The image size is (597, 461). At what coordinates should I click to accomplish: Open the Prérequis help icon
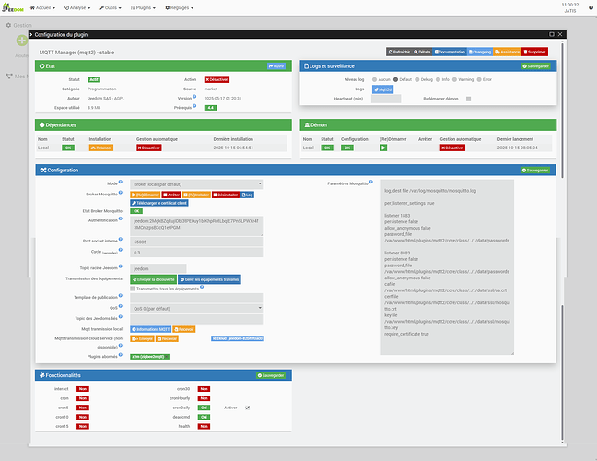(194, 106)
